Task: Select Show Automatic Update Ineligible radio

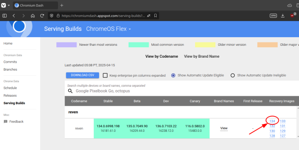Action: [x=232, y=76]
